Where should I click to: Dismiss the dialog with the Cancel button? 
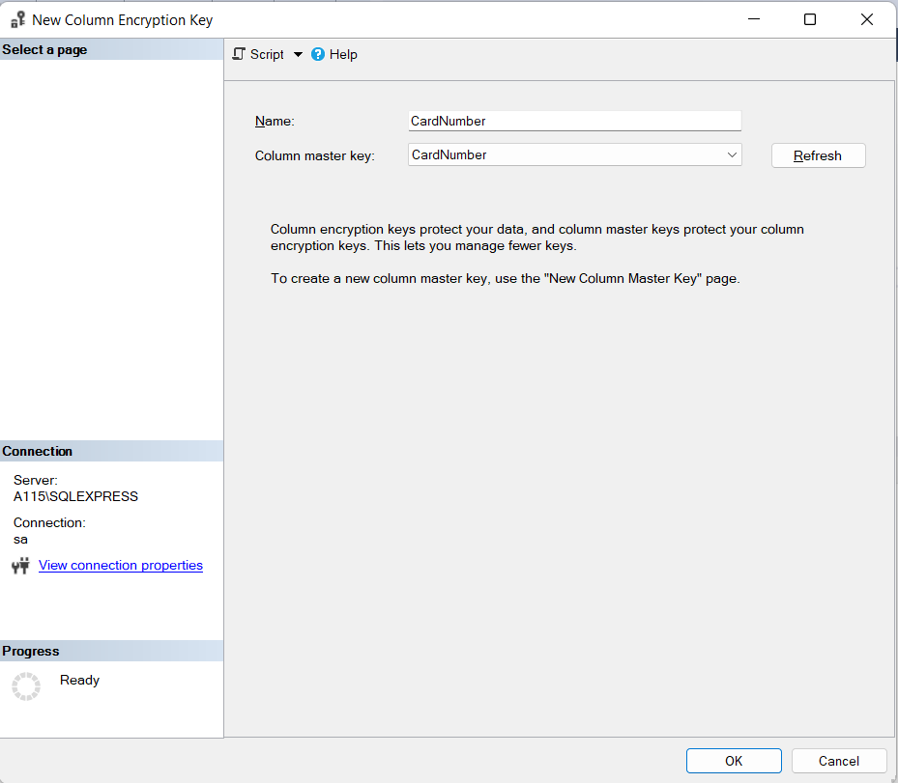838,761
